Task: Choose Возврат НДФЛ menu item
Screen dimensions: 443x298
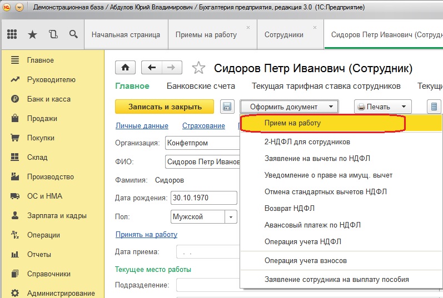Action: (341, 208)
